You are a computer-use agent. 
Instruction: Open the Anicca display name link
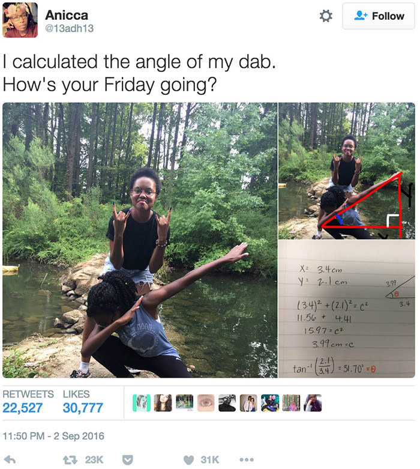pyautogui.click(x=67, y=15)
